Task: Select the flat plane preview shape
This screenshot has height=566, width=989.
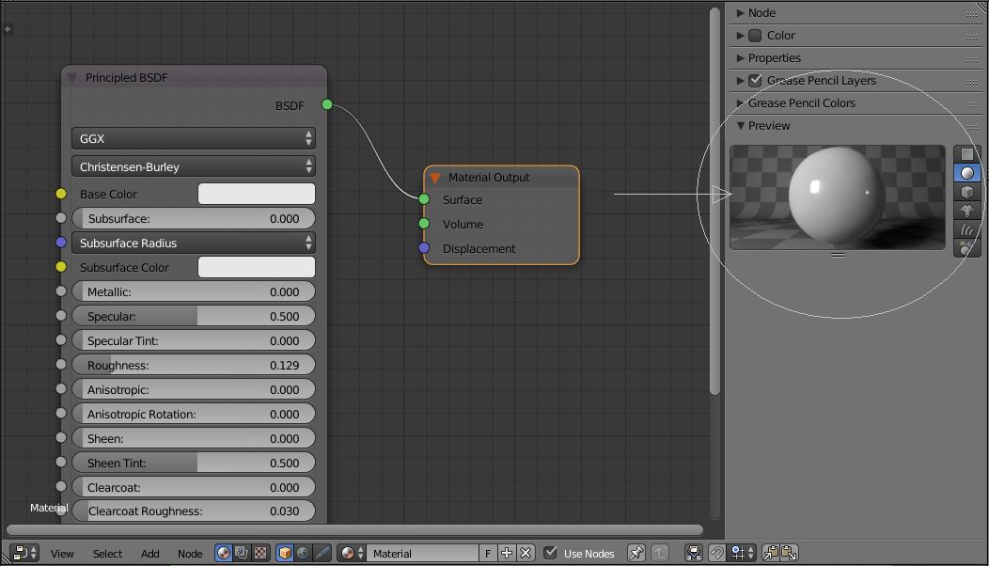Action: pyautogui.click(x=966, y=154)
